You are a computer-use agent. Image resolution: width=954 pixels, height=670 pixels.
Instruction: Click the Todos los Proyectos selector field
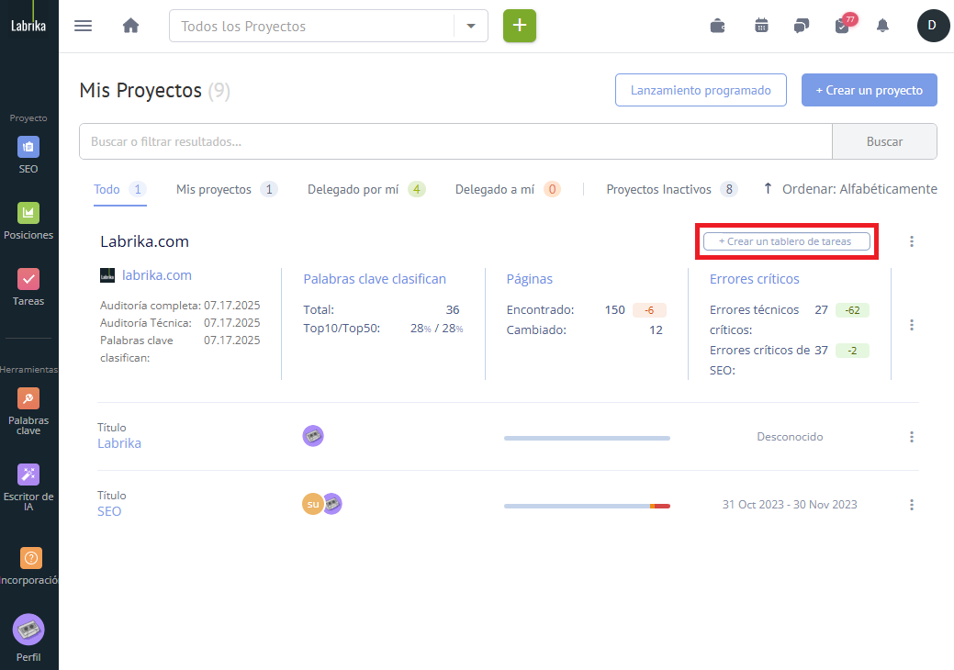(x=329, y=26)
